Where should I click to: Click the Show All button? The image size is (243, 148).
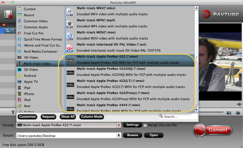[x=68, y=117]
